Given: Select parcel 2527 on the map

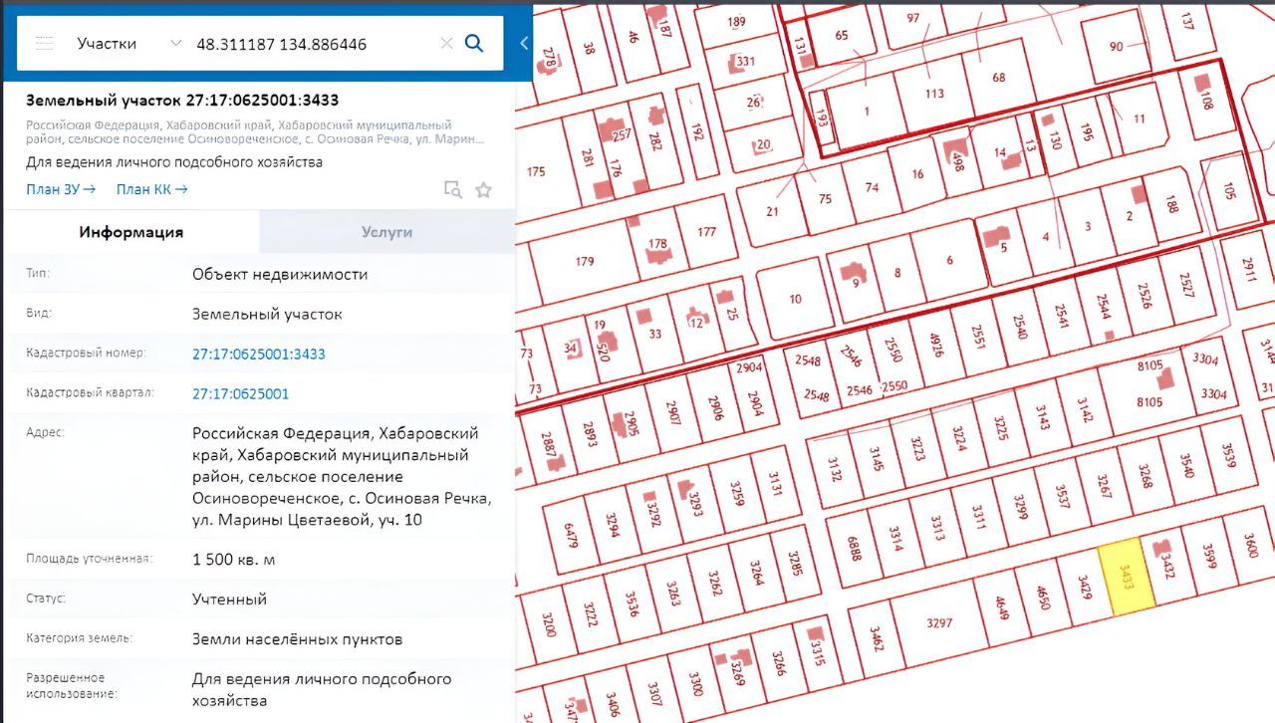Looking at the screenshot, I should pos(1185,286).
